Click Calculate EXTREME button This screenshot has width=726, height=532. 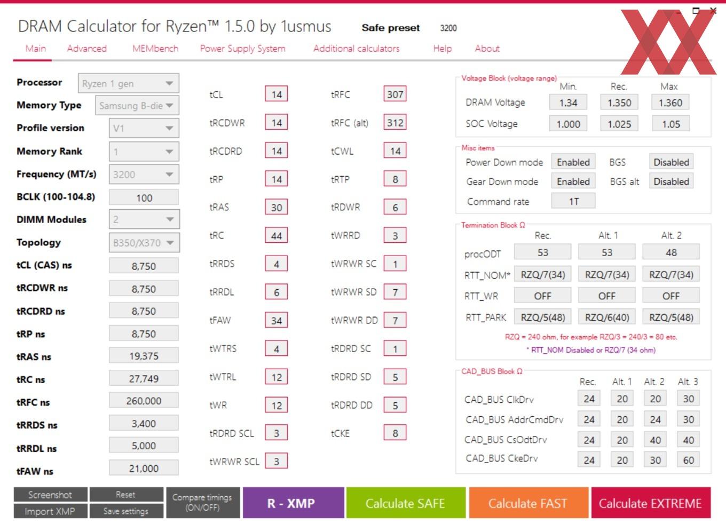point(651,503)
